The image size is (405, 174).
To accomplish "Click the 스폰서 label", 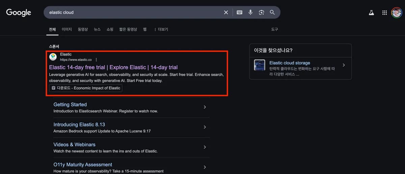I will click(54, 46).
